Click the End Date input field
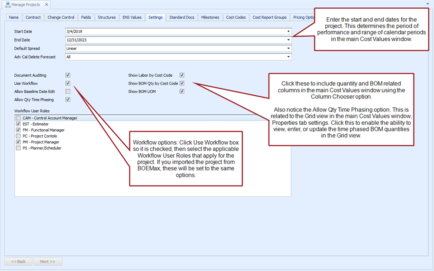Screen dimensions: 434x271 pos(174,40)
